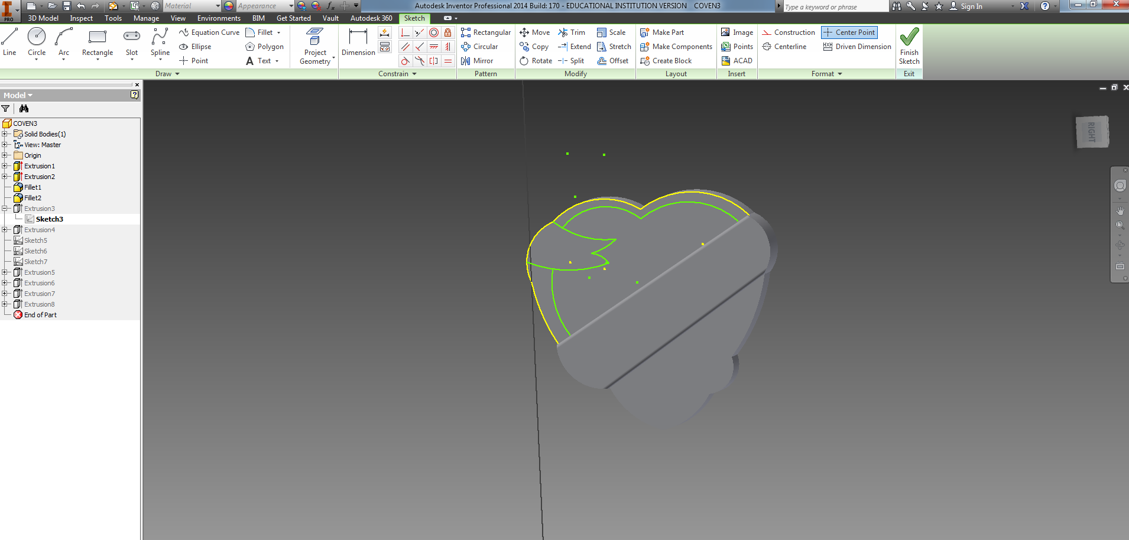Choose the Equation Curve tool
Screen dimensions: 1129x540
tap(209, 32)
